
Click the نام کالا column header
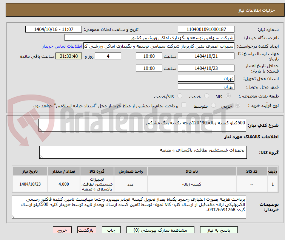coord(192,171)
